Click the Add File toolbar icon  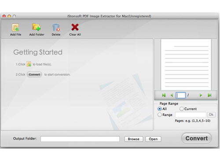point(15,28)
